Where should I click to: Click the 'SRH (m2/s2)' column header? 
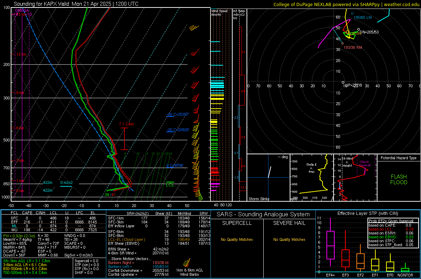click(x=137, y=213)
